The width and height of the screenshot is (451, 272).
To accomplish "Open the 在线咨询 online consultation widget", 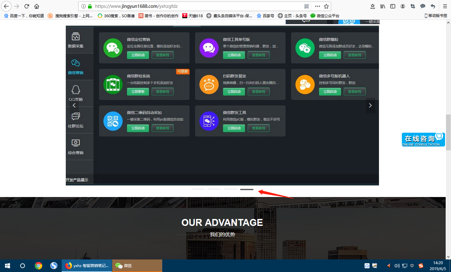I will point(423,140).
